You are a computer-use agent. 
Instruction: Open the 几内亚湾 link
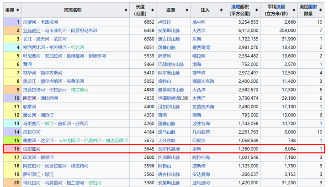[x=201, y=132]
